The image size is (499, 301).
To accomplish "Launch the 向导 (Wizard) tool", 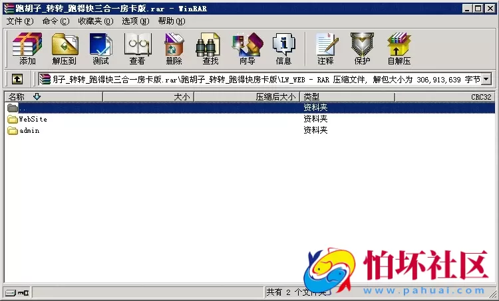I will pyautogui.click(x=248, y=49).
